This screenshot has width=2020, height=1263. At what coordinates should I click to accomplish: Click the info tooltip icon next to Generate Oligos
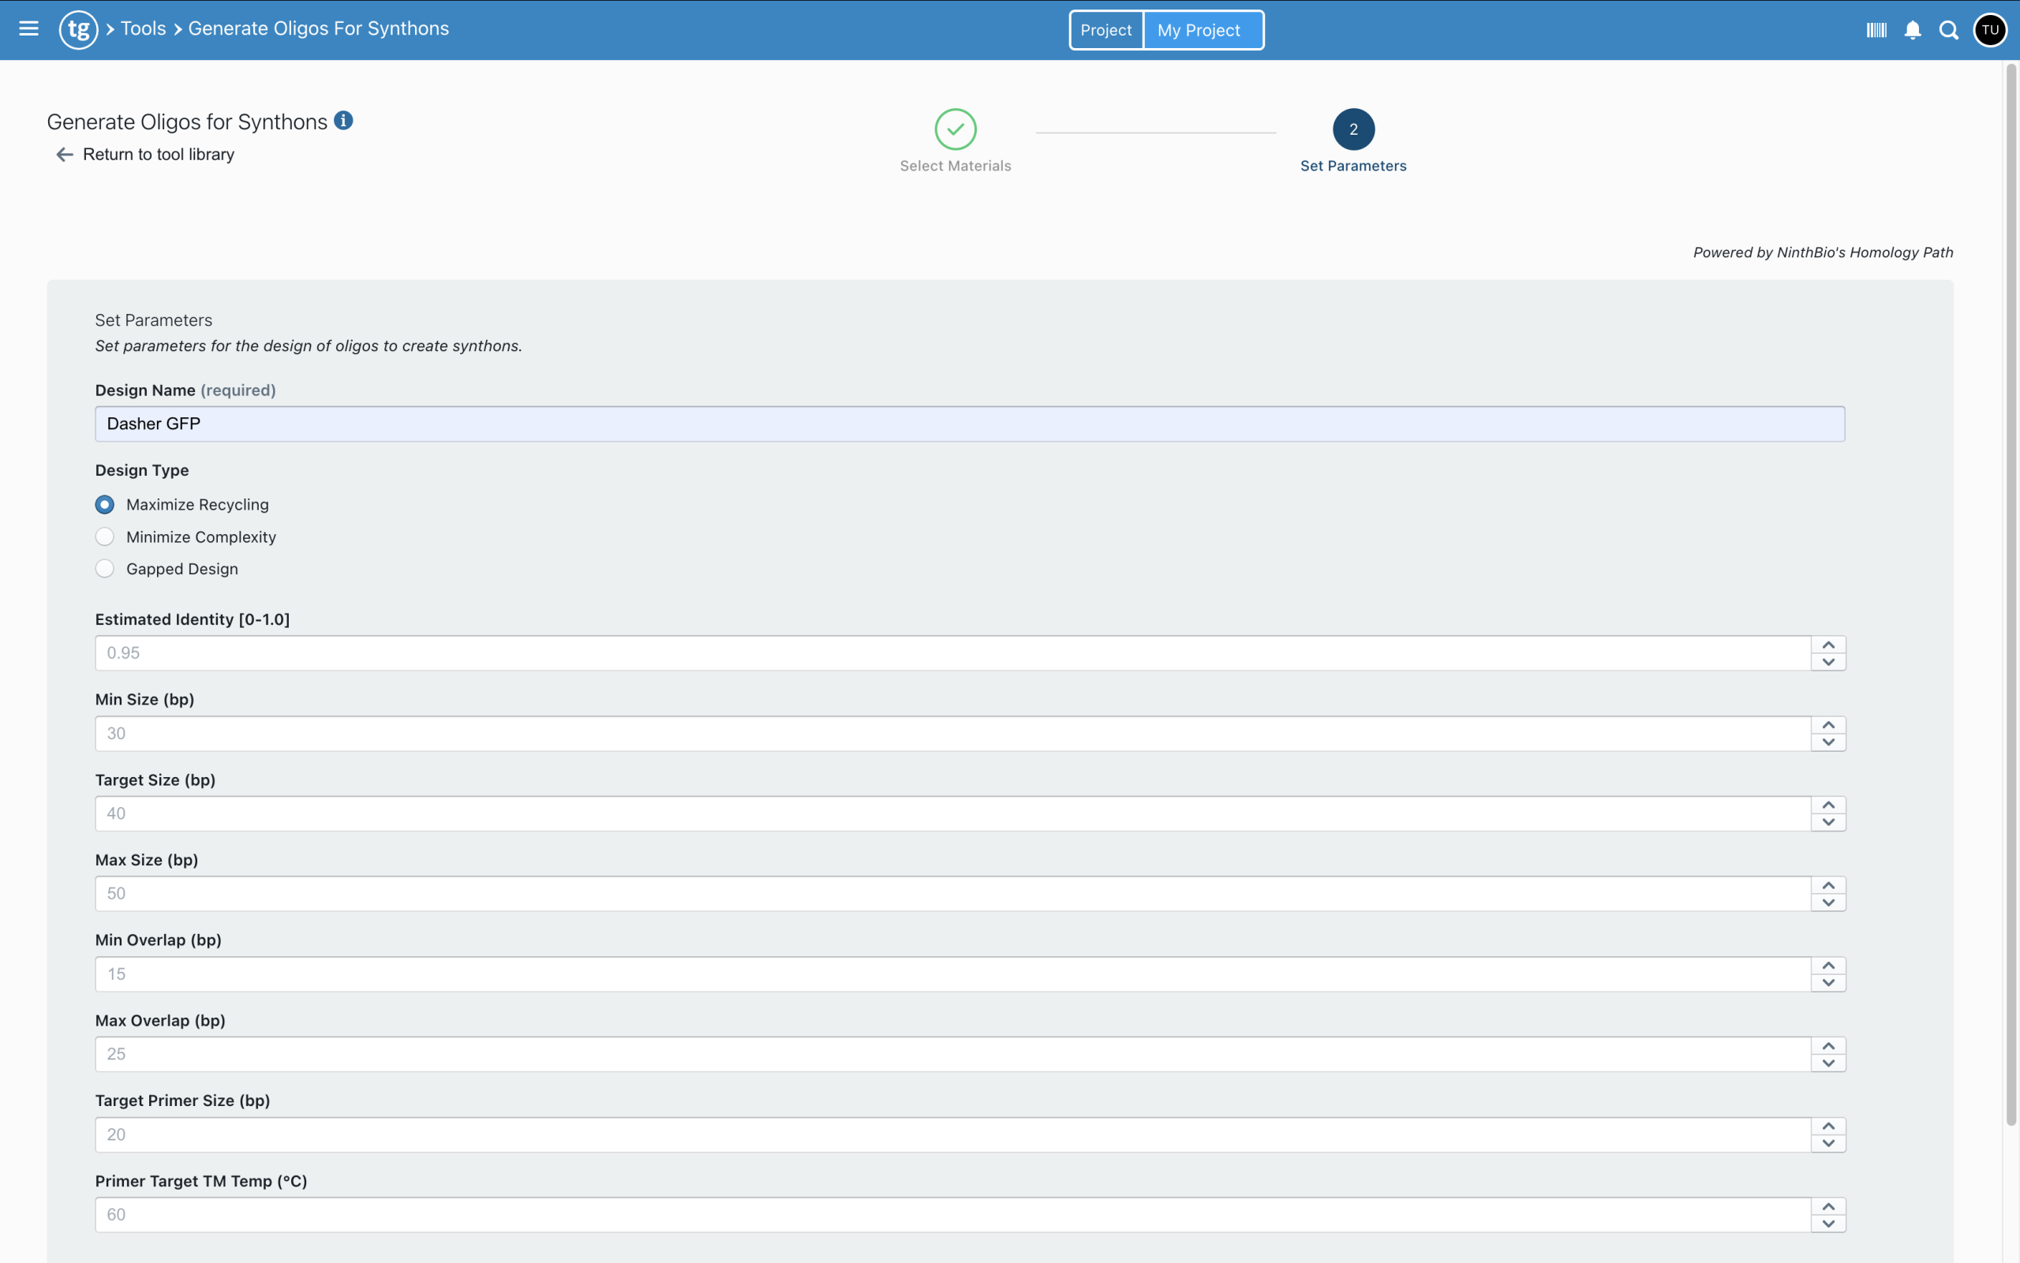click(x=345, y=121)
